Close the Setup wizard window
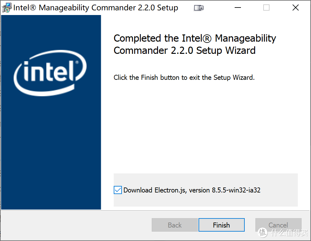This screenshot has width=311, height=241. [x=295, y=8]
